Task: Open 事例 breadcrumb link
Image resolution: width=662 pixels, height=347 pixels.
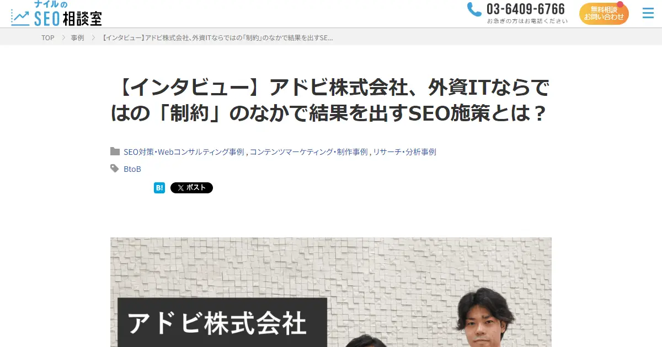Action: pos(77,38)
